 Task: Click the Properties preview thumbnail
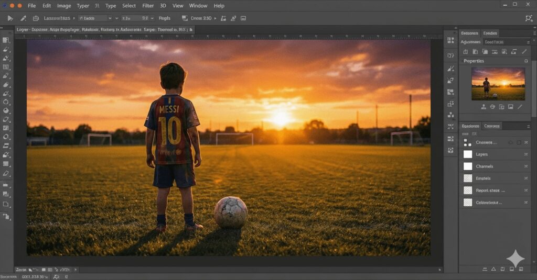pyautogui.click(x=498, y=84)
